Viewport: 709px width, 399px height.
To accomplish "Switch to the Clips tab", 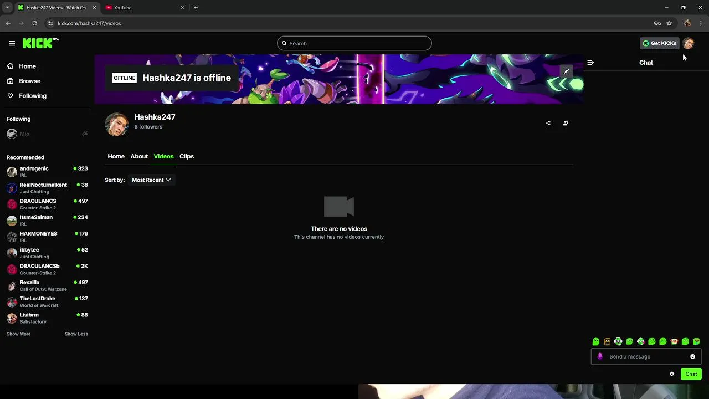I will 187,156.
